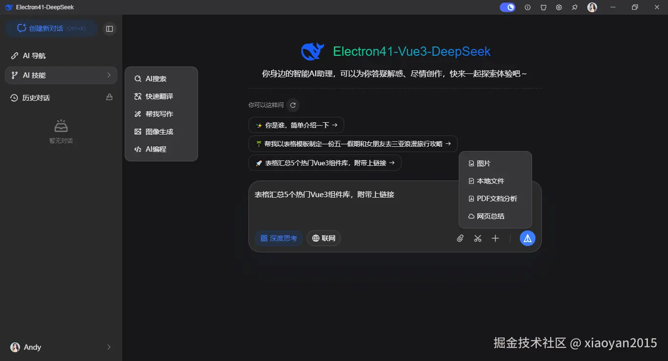Click the 创建新对话 button

[x=51, y=28]
